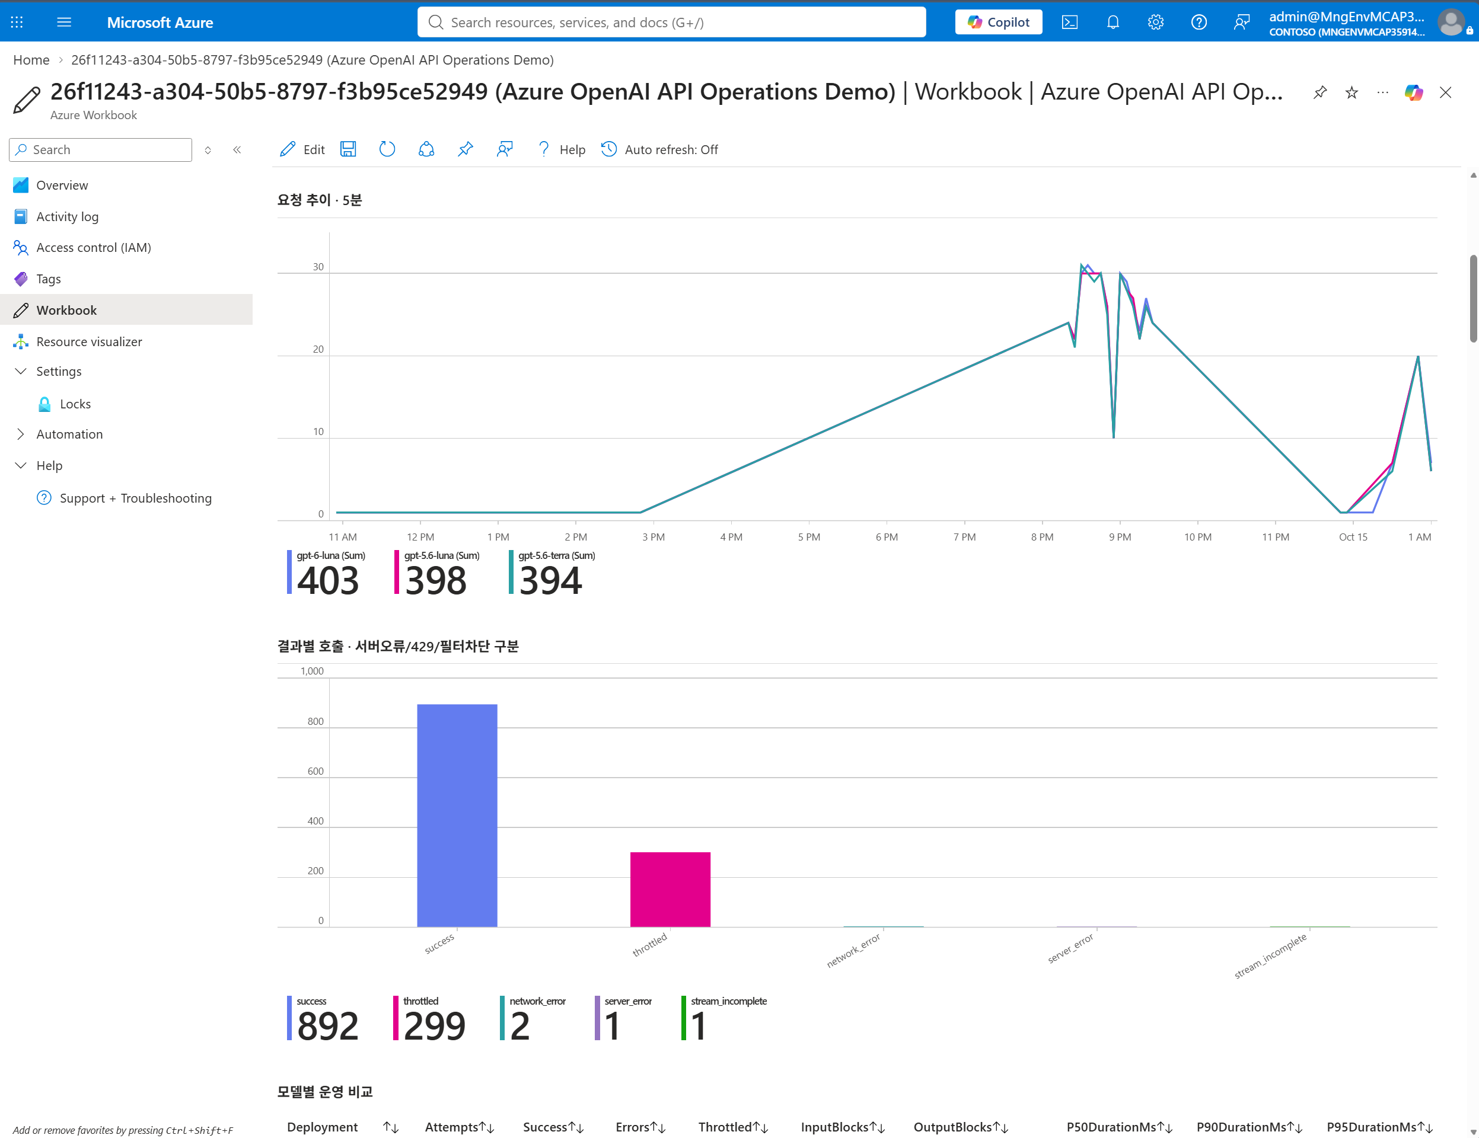Add workbook to favorites with star icon

coord(1351,92)
